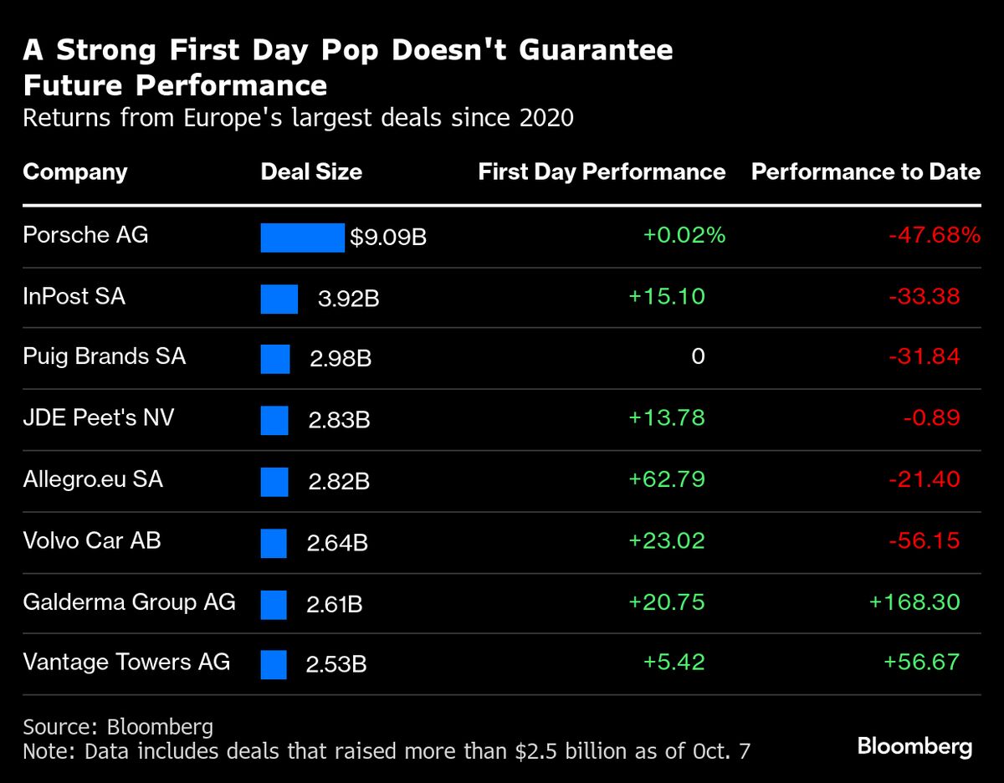Click the Deal Size column header
The width and height of the screenshot is (1004, 783).
[x=311, y=172]
